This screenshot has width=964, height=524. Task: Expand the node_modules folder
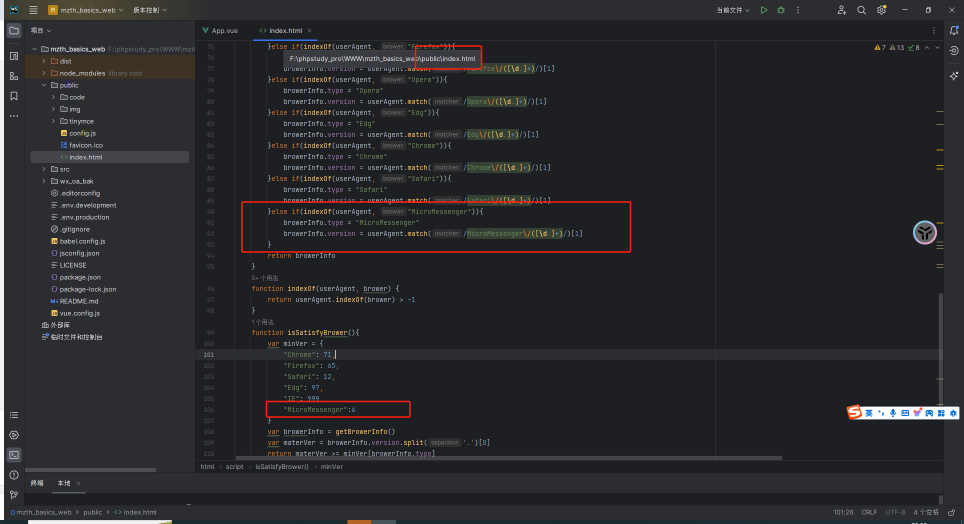[44, 73]
